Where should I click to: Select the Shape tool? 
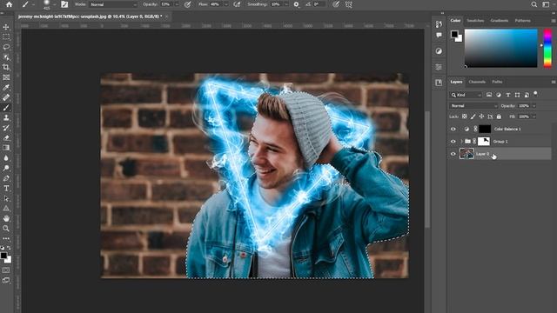tap(6, 209)
